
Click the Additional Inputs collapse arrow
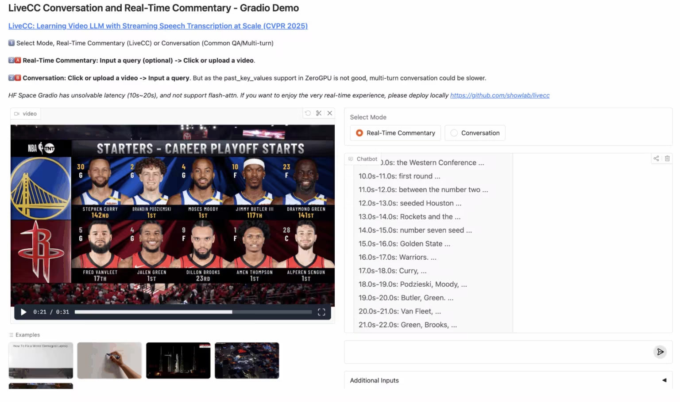point(664,380)
